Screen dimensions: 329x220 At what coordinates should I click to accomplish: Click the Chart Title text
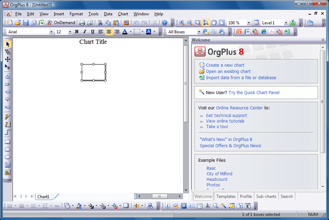coord(93,42)
